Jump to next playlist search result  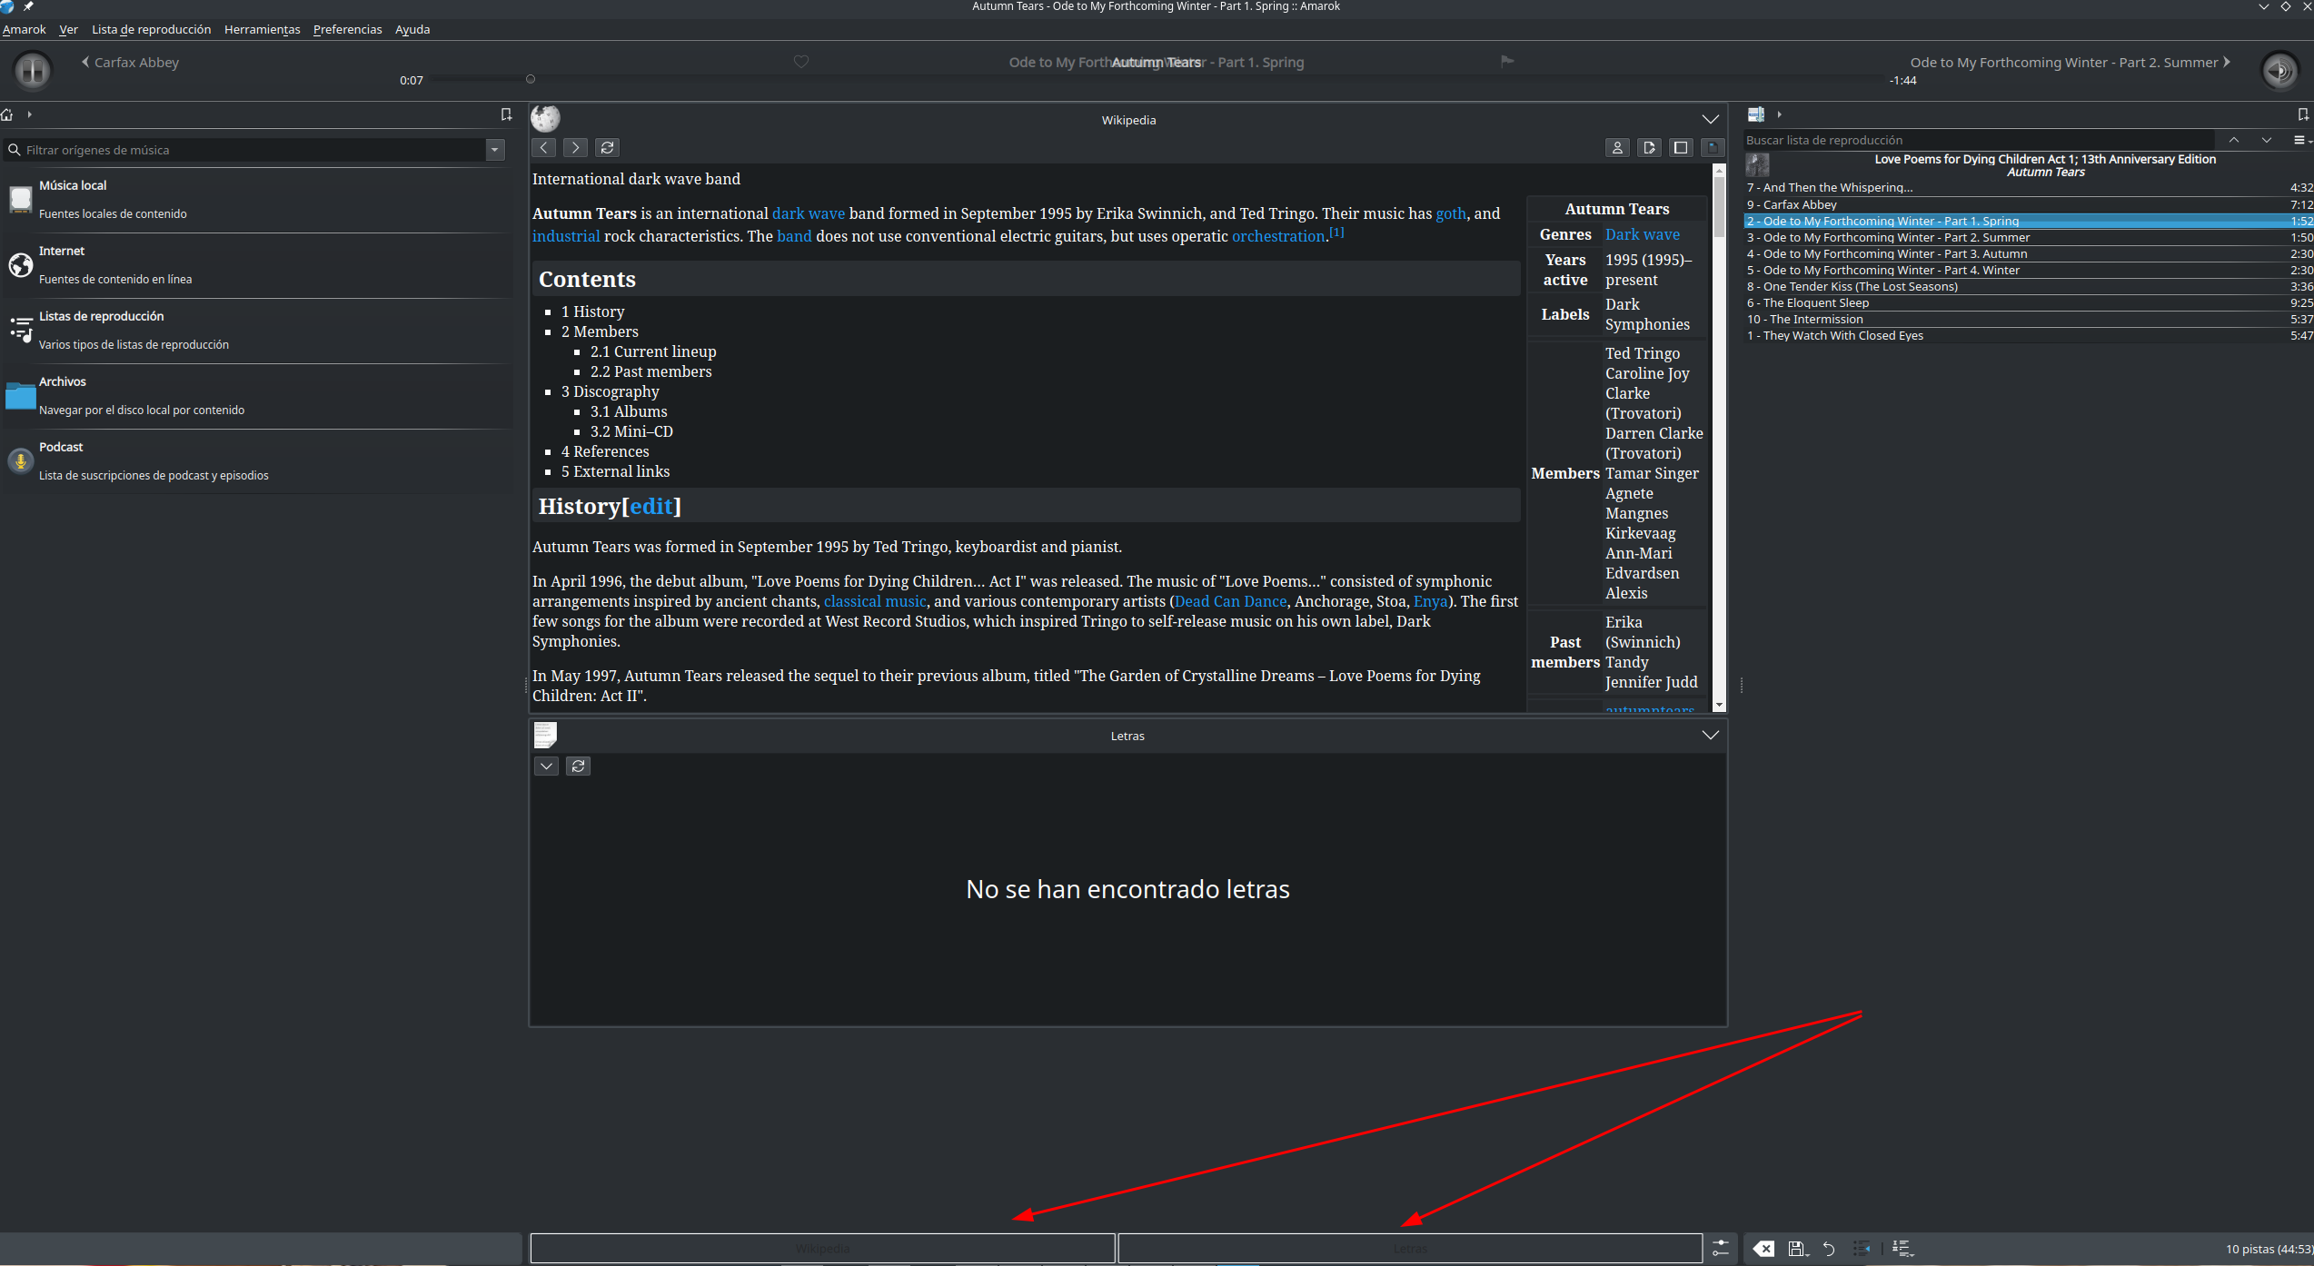(2267, 140)
